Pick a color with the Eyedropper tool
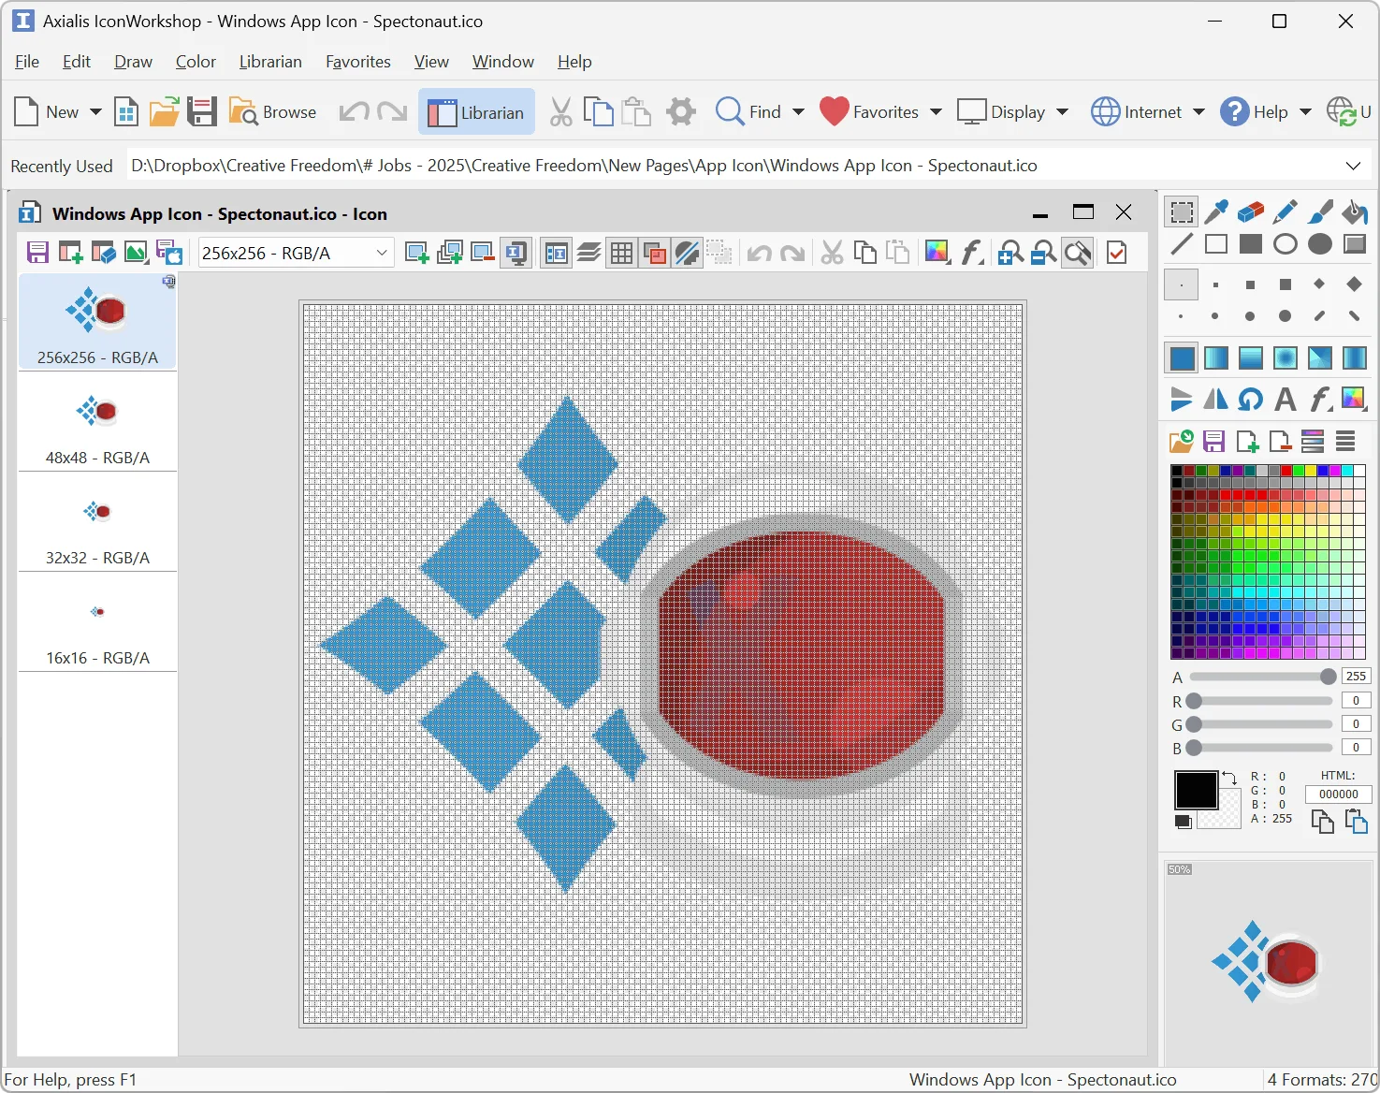1380x1093 pixels. pos(1216,211)
